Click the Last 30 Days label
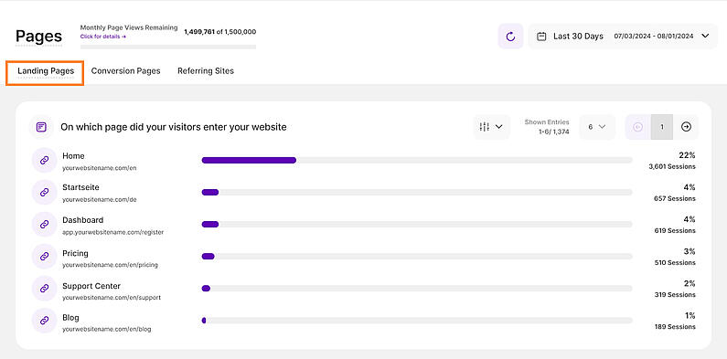The image size is (727, 359). (x=578, y=37)
